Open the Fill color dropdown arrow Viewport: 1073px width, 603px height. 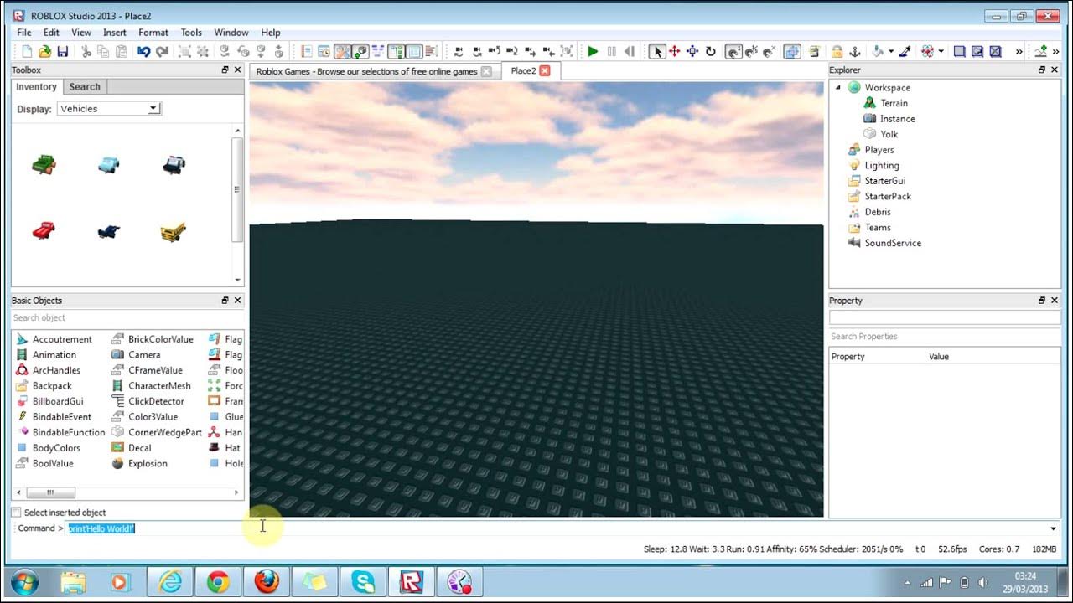890,51
